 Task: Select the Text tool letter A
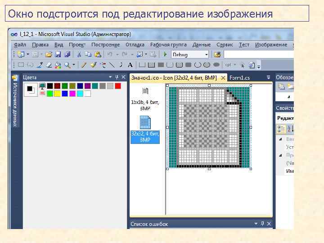(130, 65)
